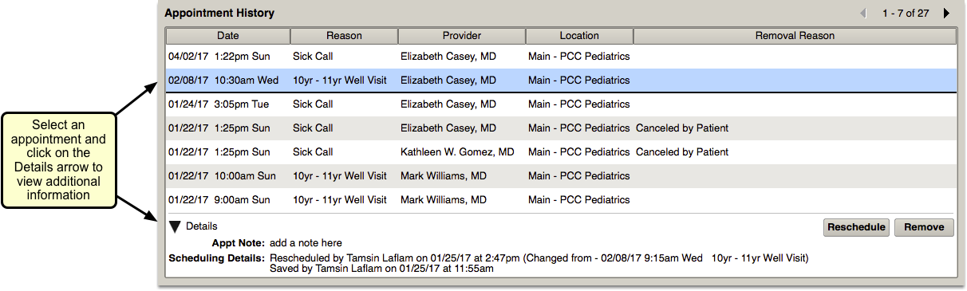
Task: Select the 01/22/17 9:00am Well Visit row
Action: [x=561, y=200]
